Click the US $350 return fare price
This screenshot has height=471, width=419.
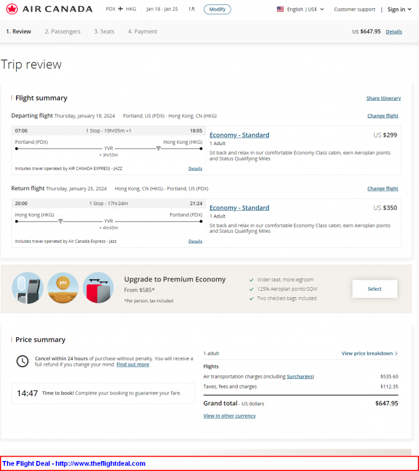(x=385, y=208)
